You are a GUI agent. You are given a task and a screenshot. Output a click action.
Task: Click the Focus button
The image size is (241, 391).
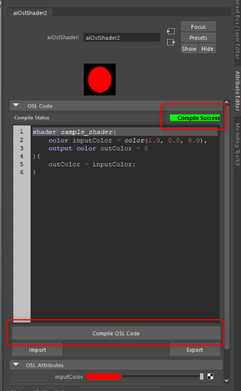pyautogui.click(x=198, y=27)
